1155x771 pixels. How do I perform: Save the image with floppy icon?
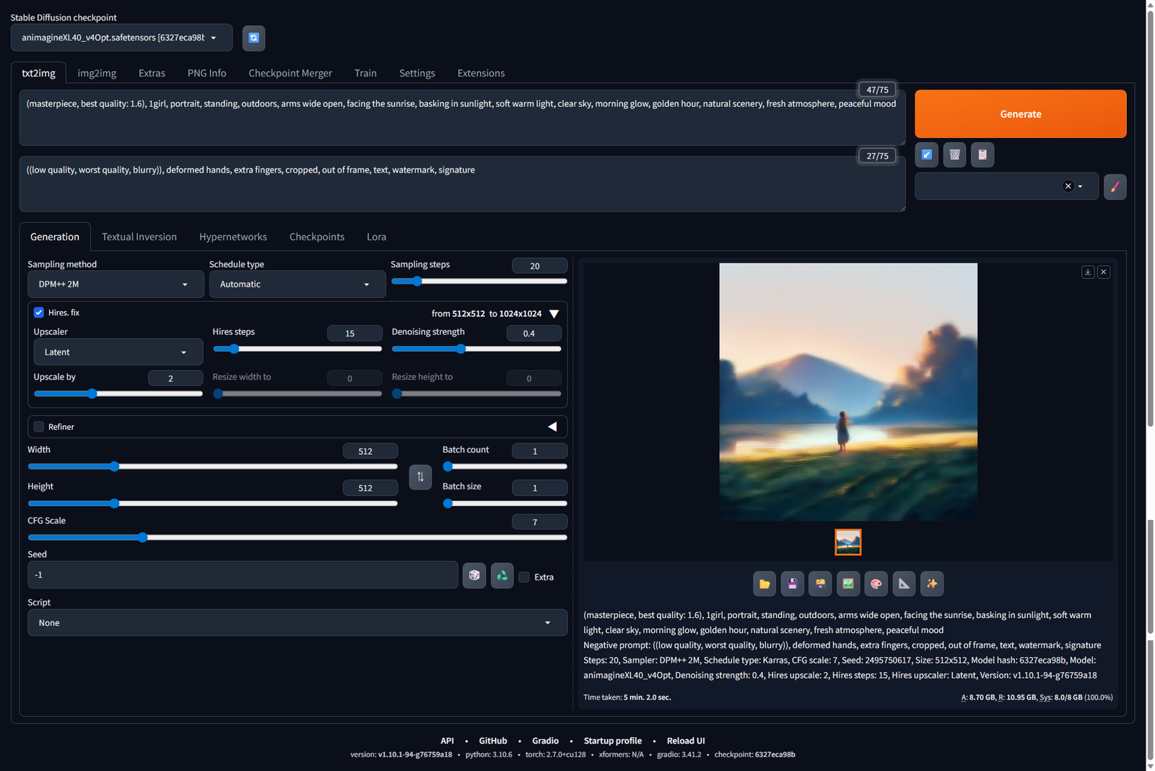pyautogui.click(x=793, y=583)
